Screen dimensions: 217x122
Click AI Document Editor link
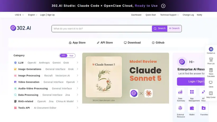[45, 108]
